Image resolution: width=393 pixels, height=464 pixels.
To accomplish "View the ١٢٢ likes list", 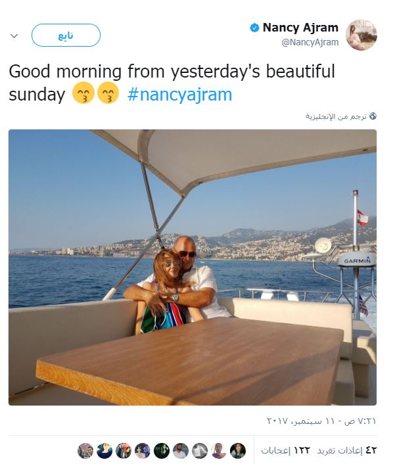I will (x=285, y=450).
